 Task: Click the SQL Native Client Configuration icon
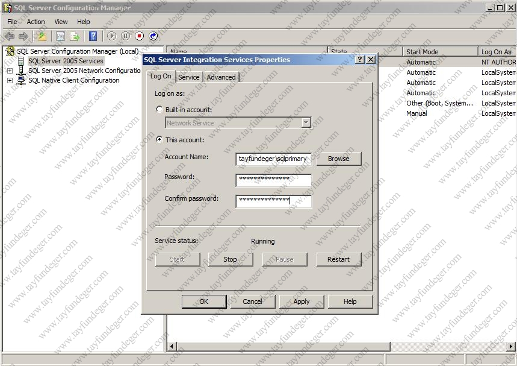pyautogui.click(x=21, y=80)
